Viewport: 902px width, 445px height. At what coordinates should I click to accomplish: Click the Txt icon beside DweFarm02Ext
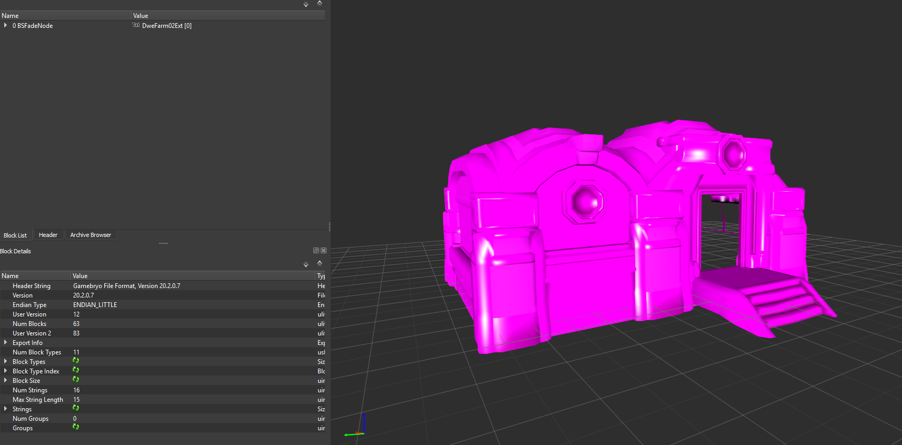click(x=136, y=25)
